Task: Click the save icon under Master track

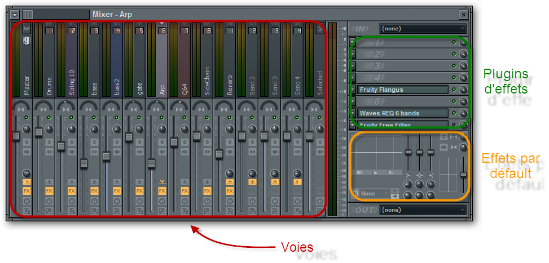Action: 27,211
